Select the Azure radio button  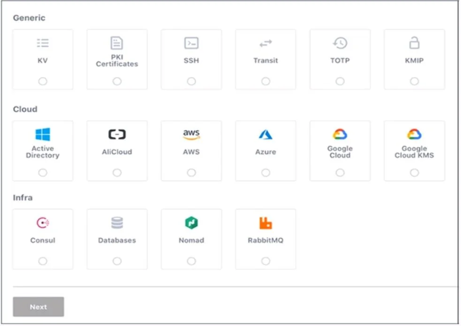[266, 173]
